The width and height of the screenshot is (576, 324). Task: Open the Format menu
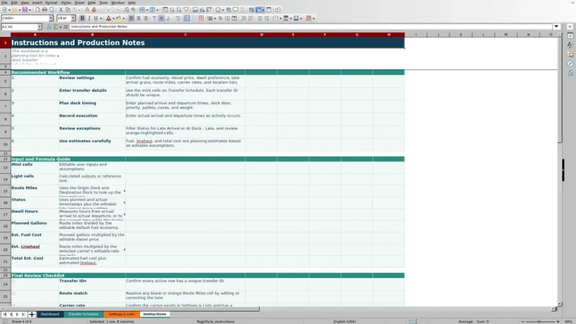[x=51, y=3]
